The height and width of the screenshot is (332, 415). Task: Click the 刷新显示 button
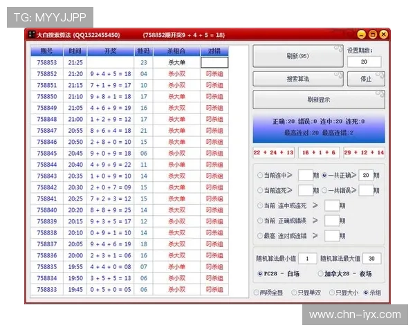(319, 100)
